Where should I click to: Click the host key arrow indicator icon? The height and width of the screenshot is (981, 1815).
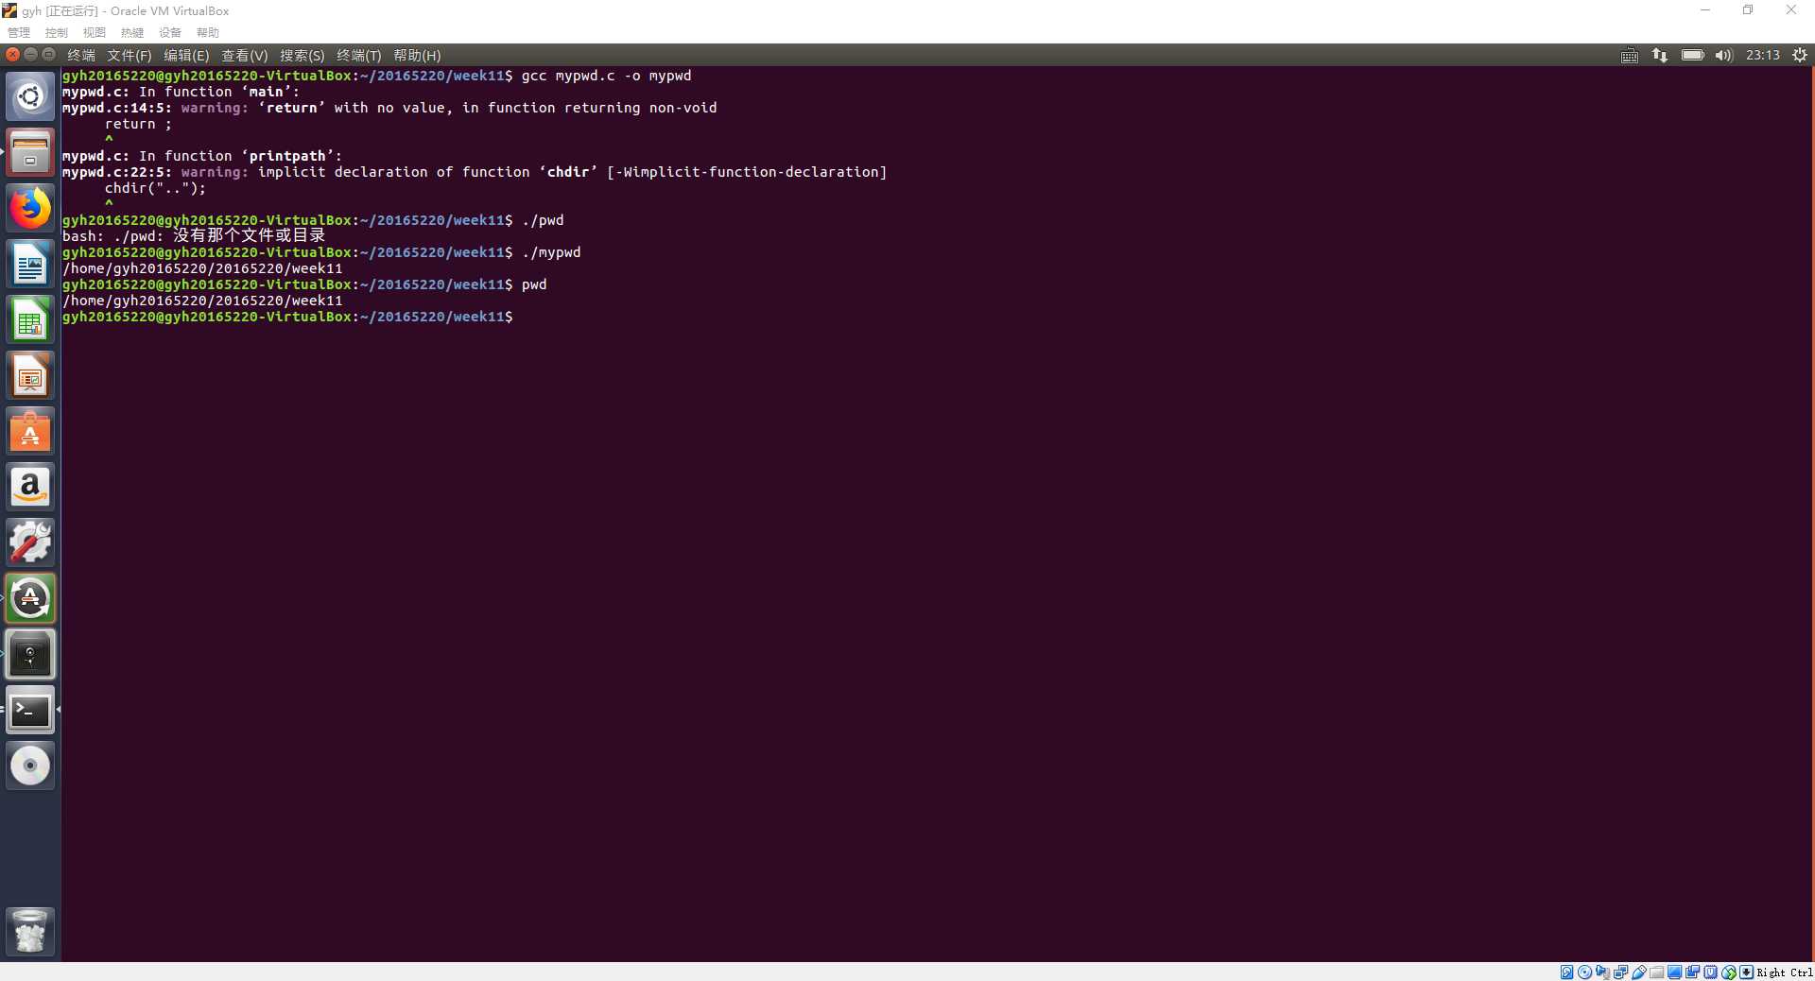(x=1747, y=972)
